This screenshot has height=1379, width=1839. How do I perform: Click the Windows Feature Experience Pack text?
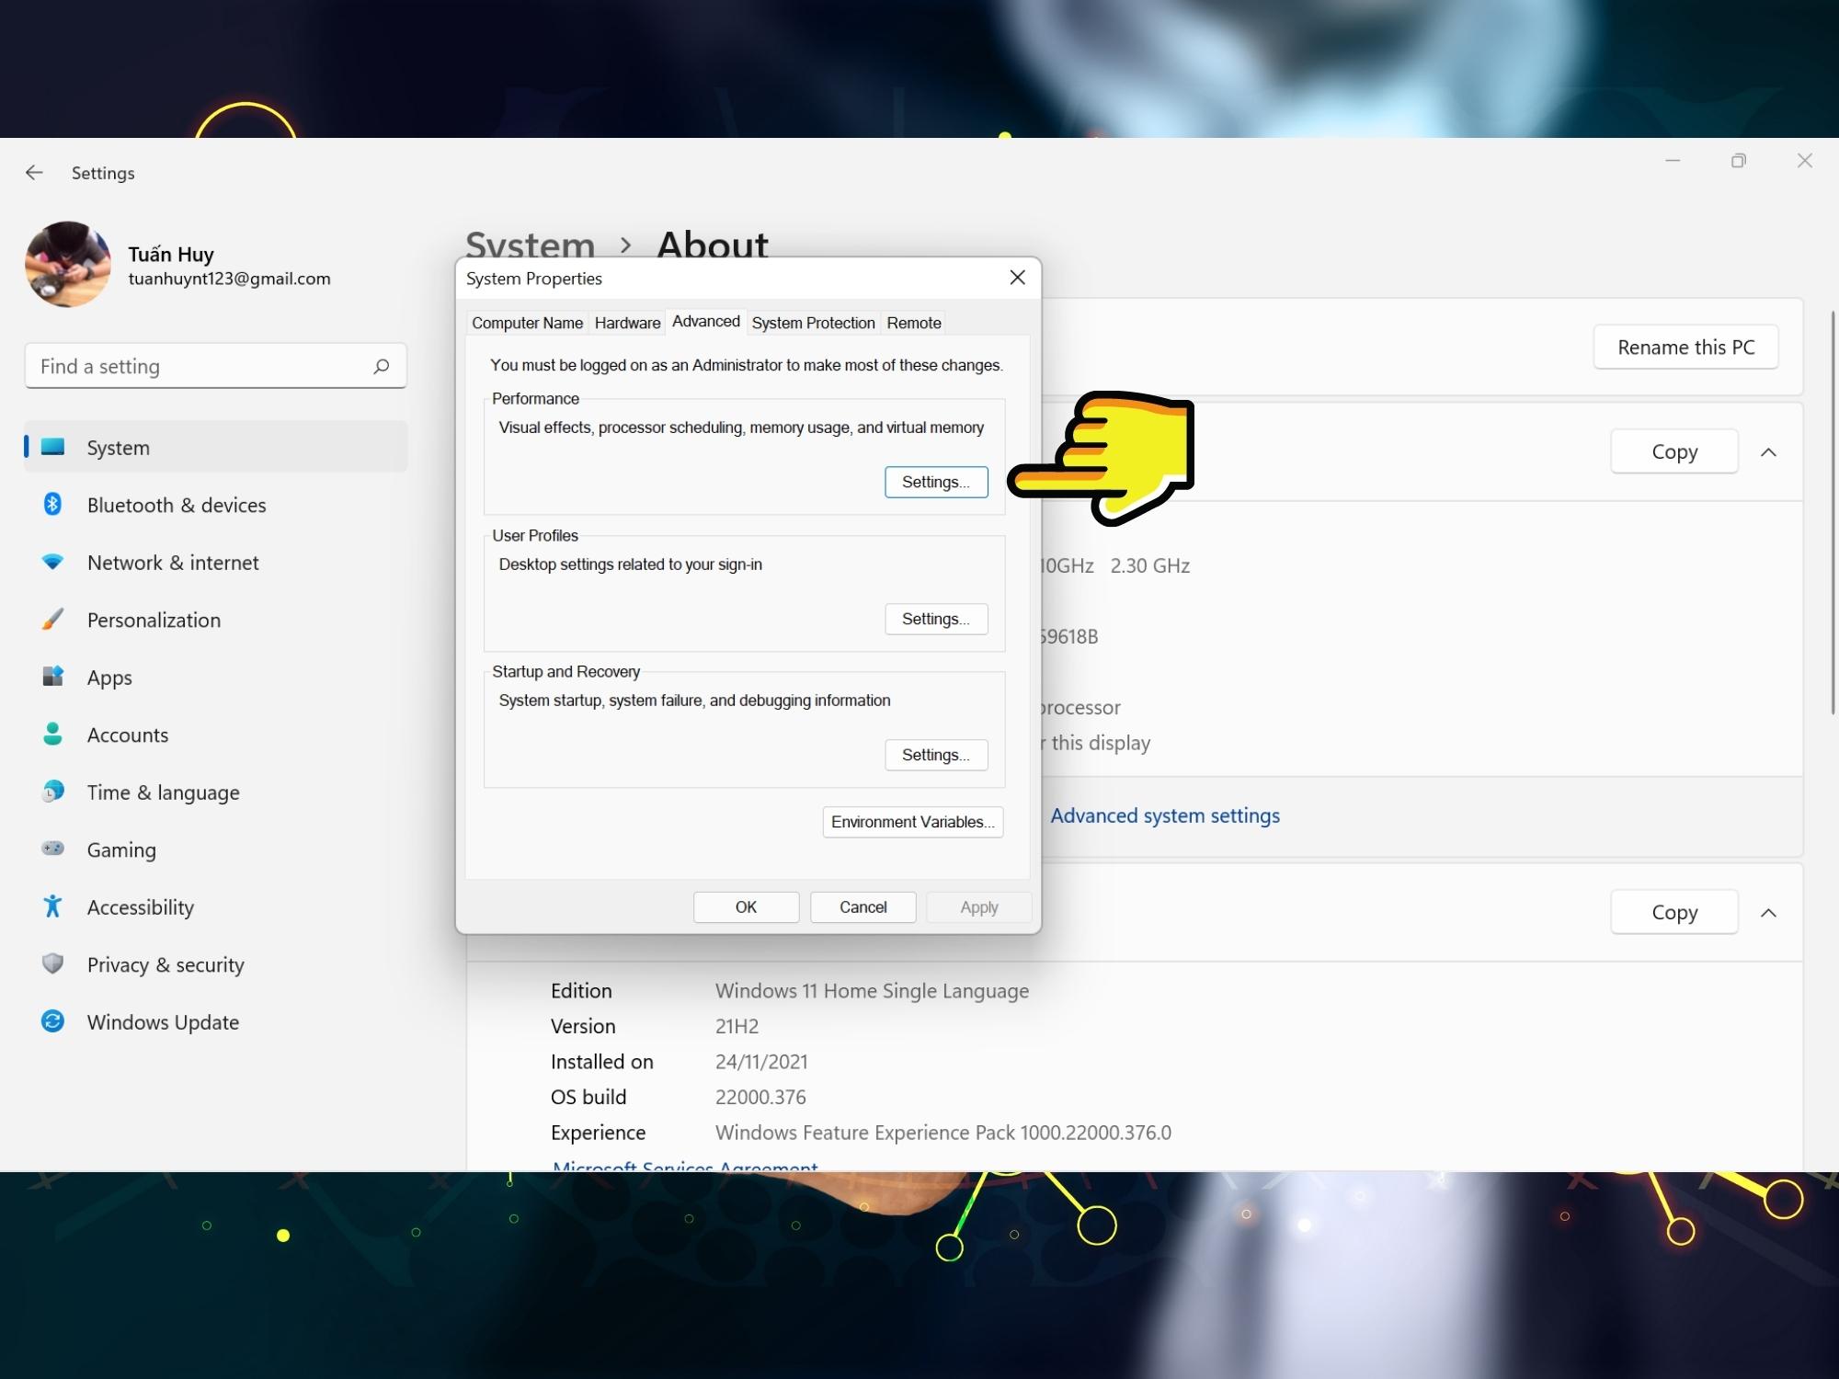click(943, 1133)
